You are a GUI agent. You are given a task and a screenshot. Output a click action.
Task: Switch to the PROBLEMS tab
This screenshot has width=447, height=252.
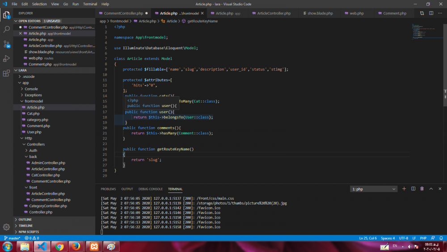[108, 189]
